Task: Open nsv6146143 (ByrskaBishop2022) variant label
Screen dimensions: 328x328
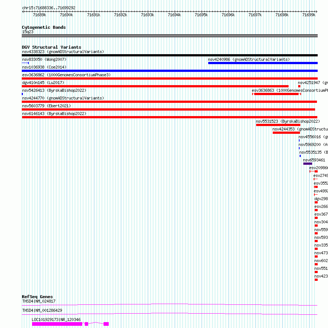Action: point(54,114)
